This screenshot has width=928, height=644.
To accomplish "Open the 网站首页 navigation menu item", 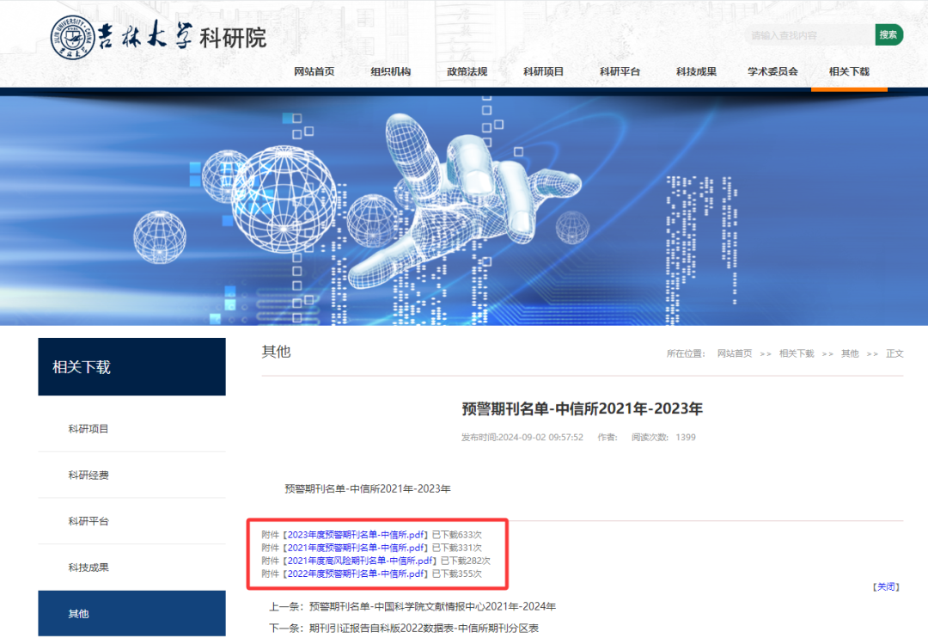I will 314,71.
